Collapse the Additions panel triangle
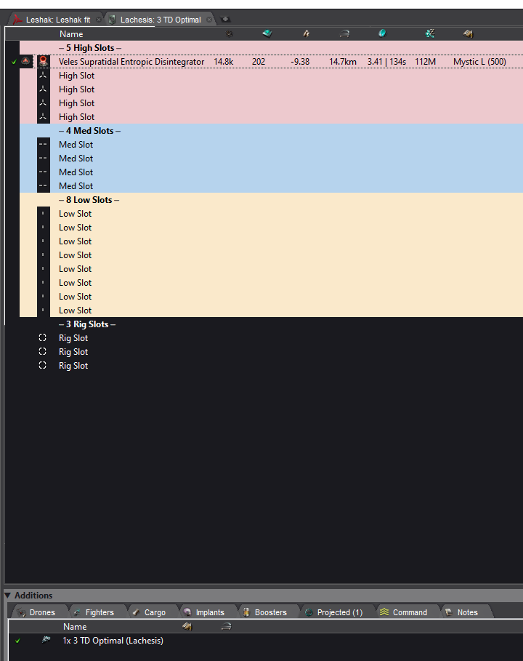The image size is (523, 661). pyautogui.click(x=7, y=596)
